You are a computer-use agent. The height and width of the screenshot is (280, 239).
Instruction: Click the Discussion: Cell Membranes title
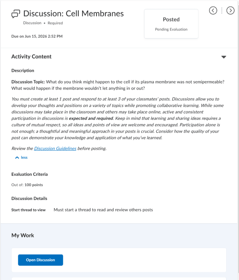point(73,14)
